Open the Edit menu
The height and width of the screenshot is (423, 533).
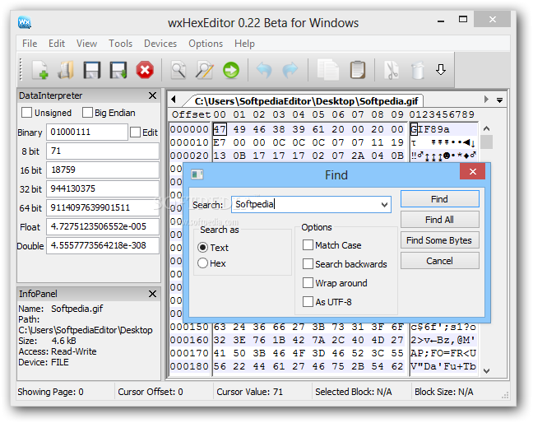[57, 44]
